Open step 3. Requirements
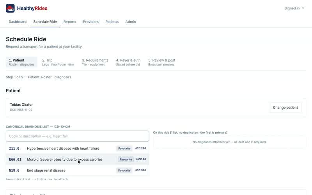This screenshot has width=312, height=195. coord(95,62)
